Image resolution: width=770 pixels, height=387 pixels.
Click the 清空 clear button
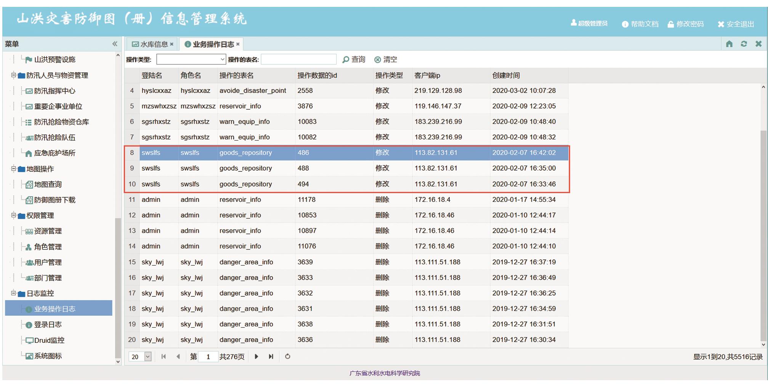386,59
